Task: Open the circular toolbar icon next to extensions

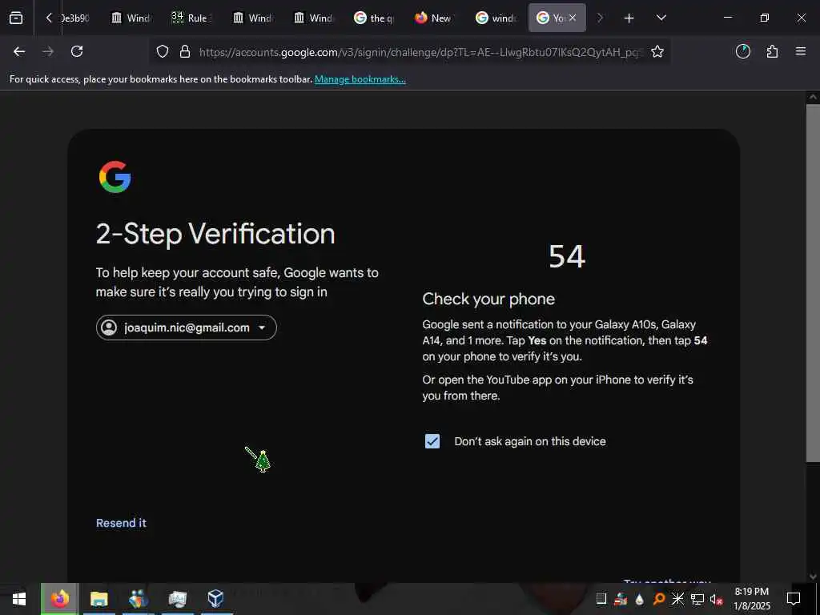Action: (743, 51)
